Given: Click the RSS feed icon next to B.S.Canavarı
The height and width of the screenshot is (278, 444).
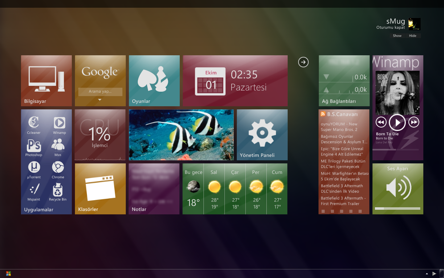Looking at the screenshot, I should [323, 114].
